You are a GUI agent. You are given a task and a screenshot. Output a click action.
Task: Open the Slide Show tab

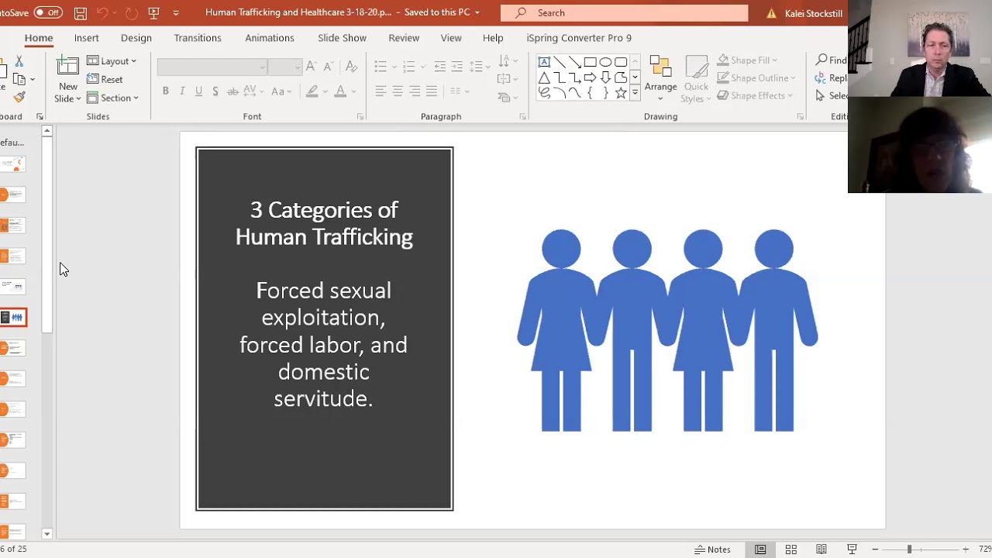click(x=342, y=37)
